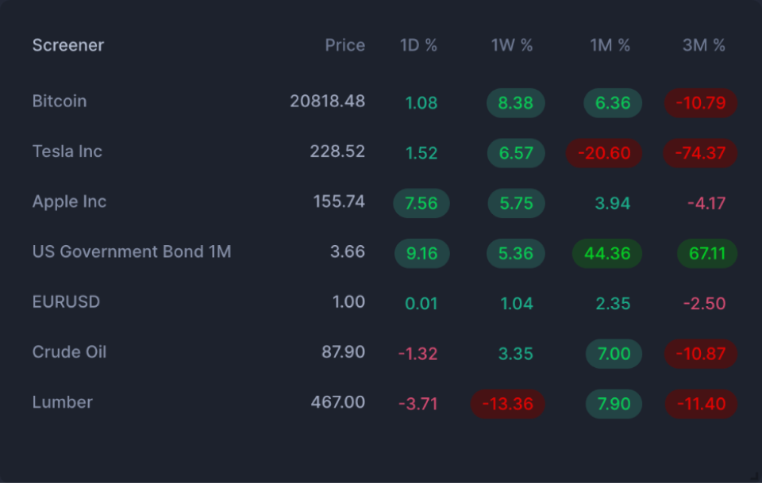Click Crude Oil's 7.00 monthly badge
The height and width of the screenshot is (483, 762).
(x=614, y=354)
